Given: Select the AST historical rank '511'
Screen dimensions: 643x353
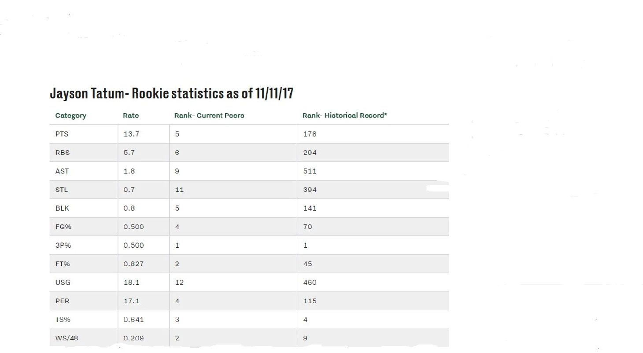Looking at the screenshot, I should click(x=310, y=171).
